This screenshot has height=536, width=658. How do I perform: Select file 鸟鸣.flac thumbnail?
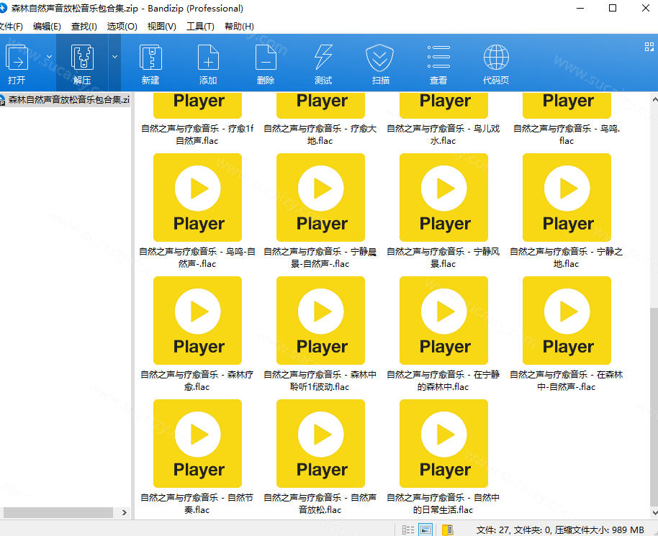(567, 106)
